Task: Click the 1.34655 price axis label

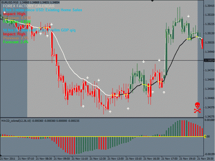Action: pos(210,79)
